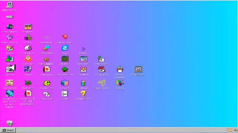Click the taskbar clock
The height and width of the screenshot is (133, 238).
click(236, 130)
